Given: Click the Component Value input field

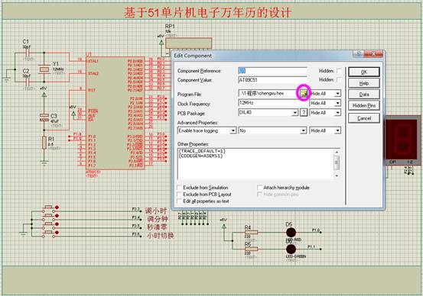Looking at the screenshot, I should tap(272, 80).
